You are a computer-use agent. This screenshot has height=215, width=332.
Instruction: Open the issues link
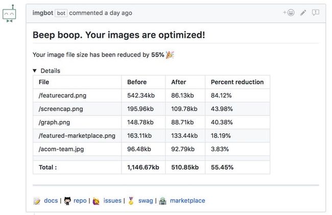click(x=112, y=201)
